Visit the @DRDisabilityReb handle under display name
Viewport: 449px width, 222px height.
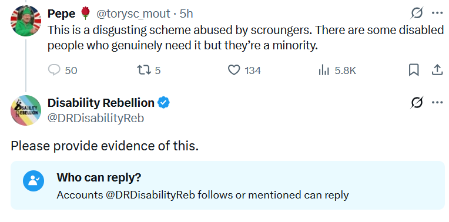click(96, 118)
